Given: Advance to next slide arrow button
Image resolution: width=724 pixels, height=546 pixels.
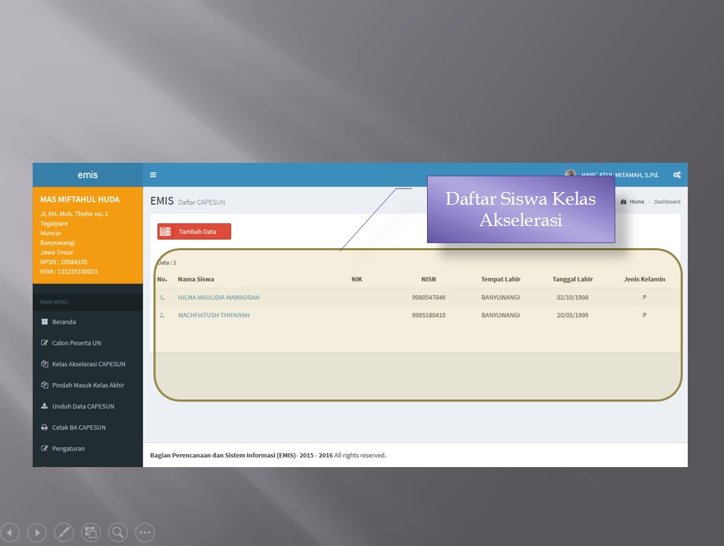Looking at the screenshot, I should click(x=37, y=532).
